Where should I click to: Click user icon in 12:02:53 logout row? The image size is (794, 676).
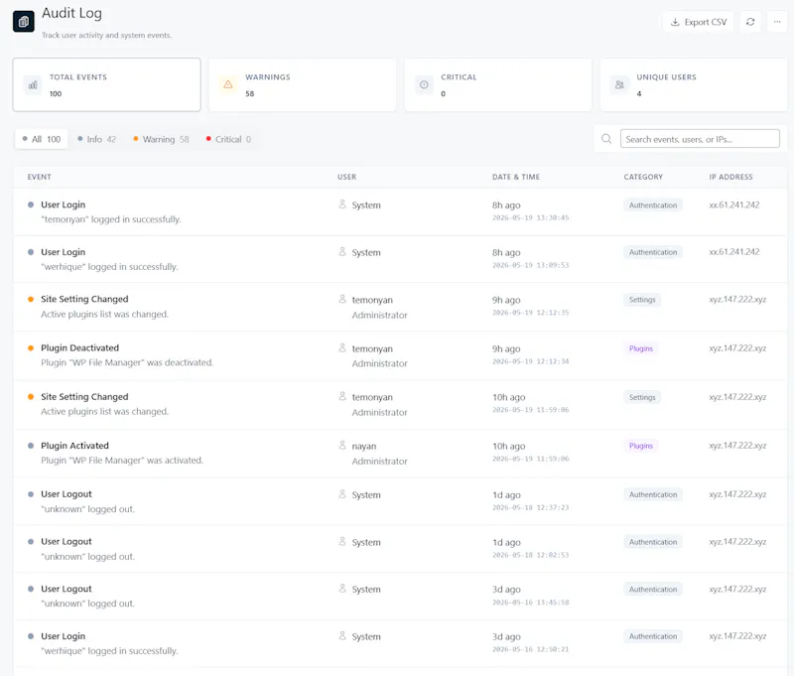point(342,541)
